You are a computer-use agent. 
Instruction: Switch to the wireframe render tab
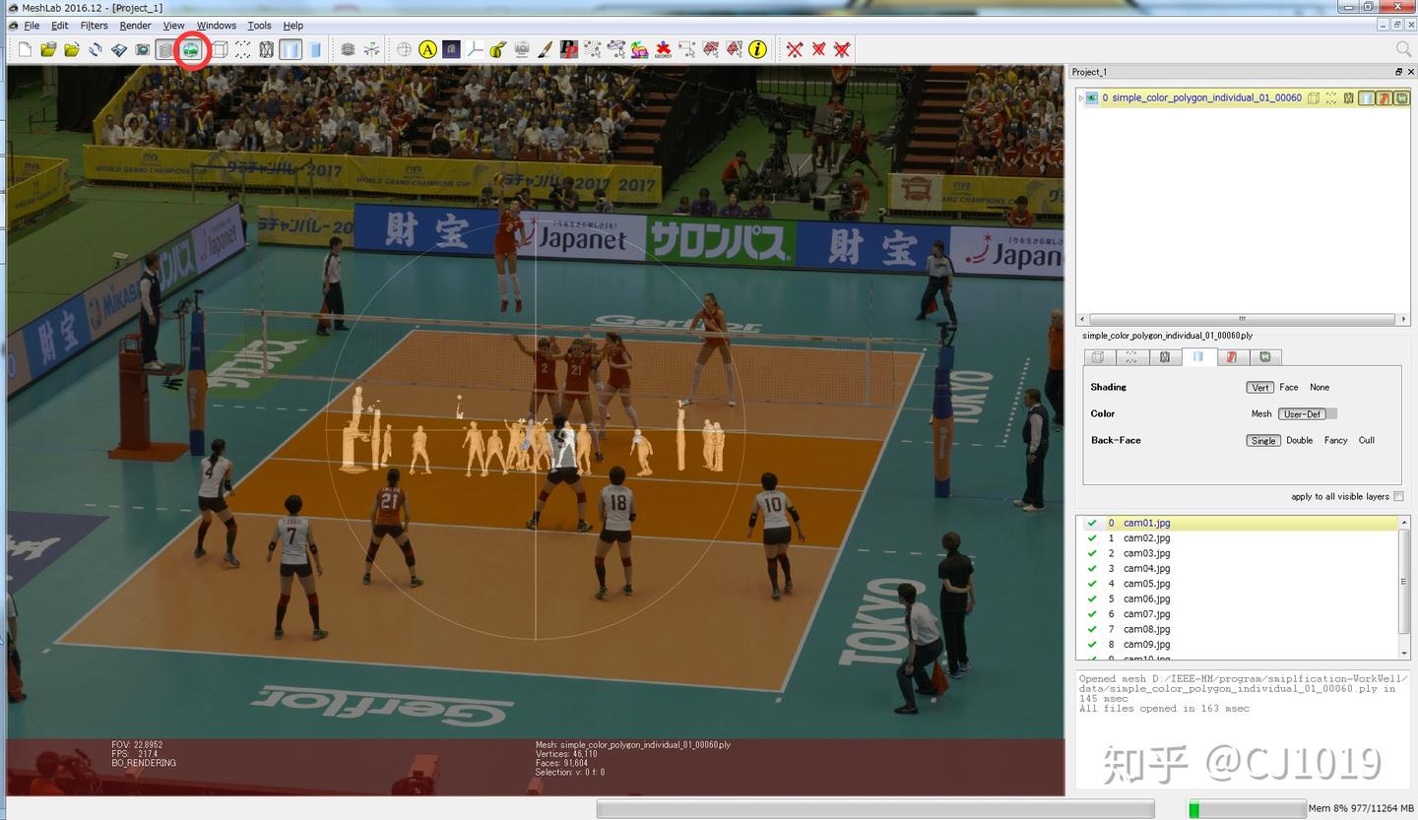pyautogui.click(x=1165, y=357)
